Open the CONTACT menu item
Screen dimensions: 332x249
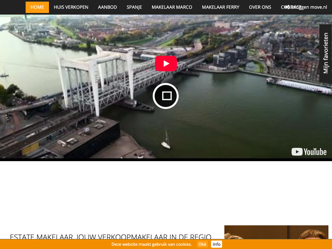[282, 7]
